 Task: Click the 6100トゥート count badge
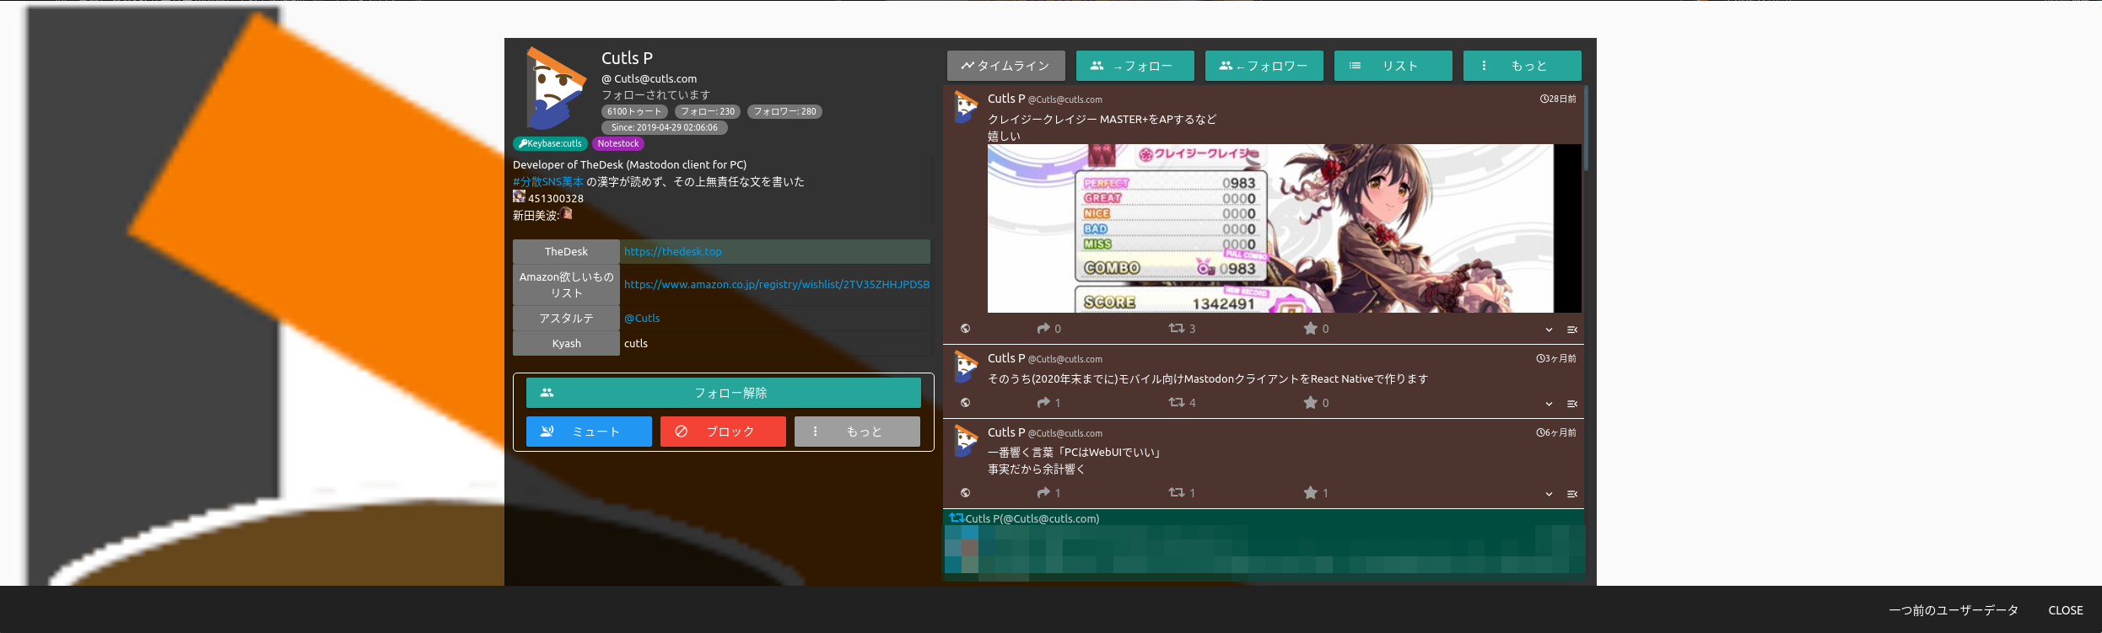(635, 111)
